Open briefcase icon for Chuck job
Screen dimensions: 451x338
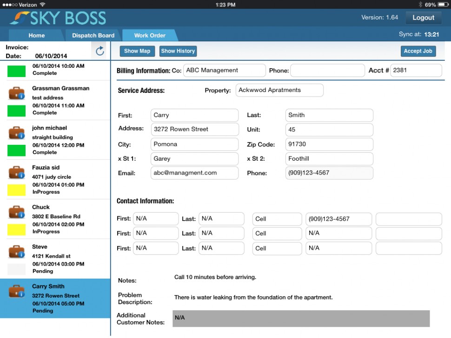pyautogui.click(x=16, y=212)
